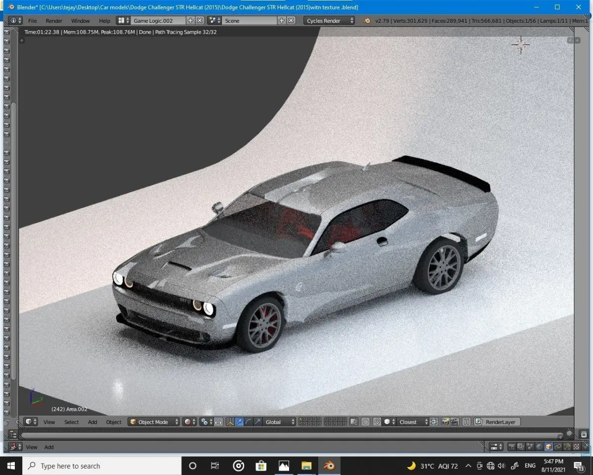Screen dimensions: 593x475
Task: Click the Blender logo in the info header
Action: pyautogui.click(x=367, y=21)
